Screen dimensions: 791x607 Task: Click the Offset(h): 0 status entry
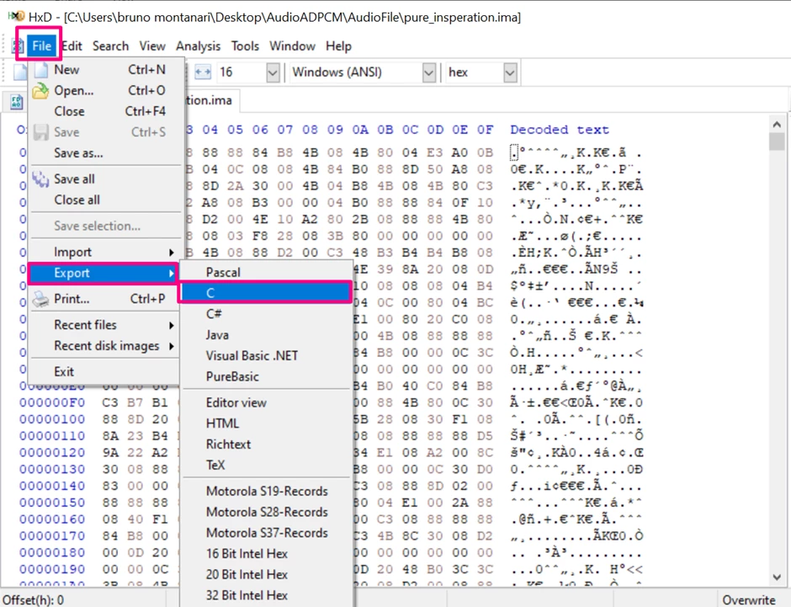tap(34, 600)
